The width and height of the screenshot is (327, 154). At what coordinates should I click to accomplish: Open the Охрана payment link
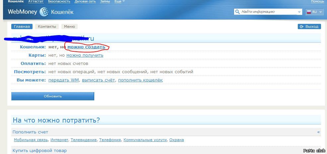point(176,140)
